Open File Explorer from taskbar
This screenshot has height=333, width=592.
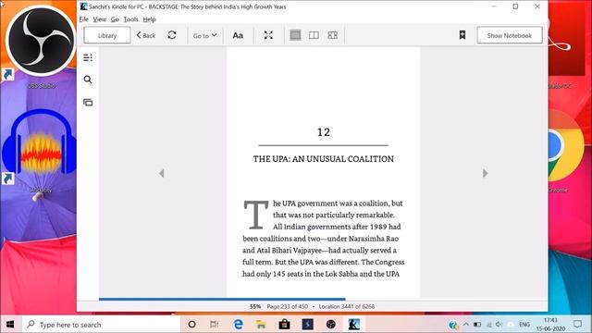[261, 325]
